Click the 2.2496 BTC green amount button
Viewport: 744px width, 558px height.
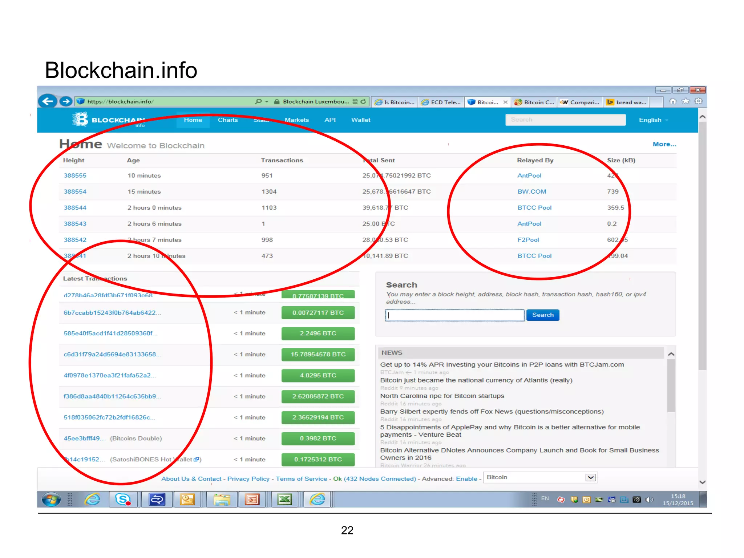click(318, 333)
